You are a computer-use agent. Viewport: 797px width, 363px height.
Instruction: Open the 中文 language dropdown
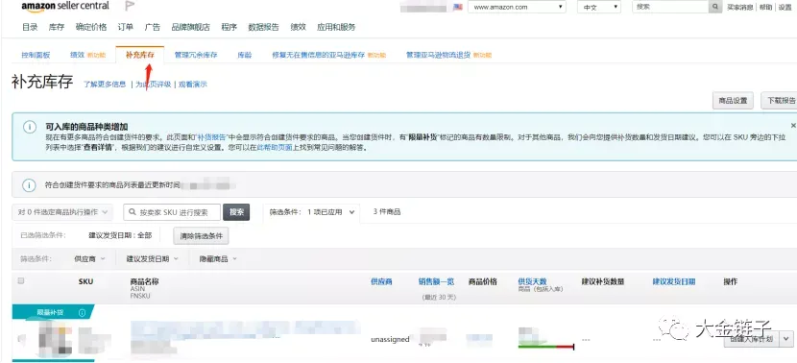click(x=599, y=7)
